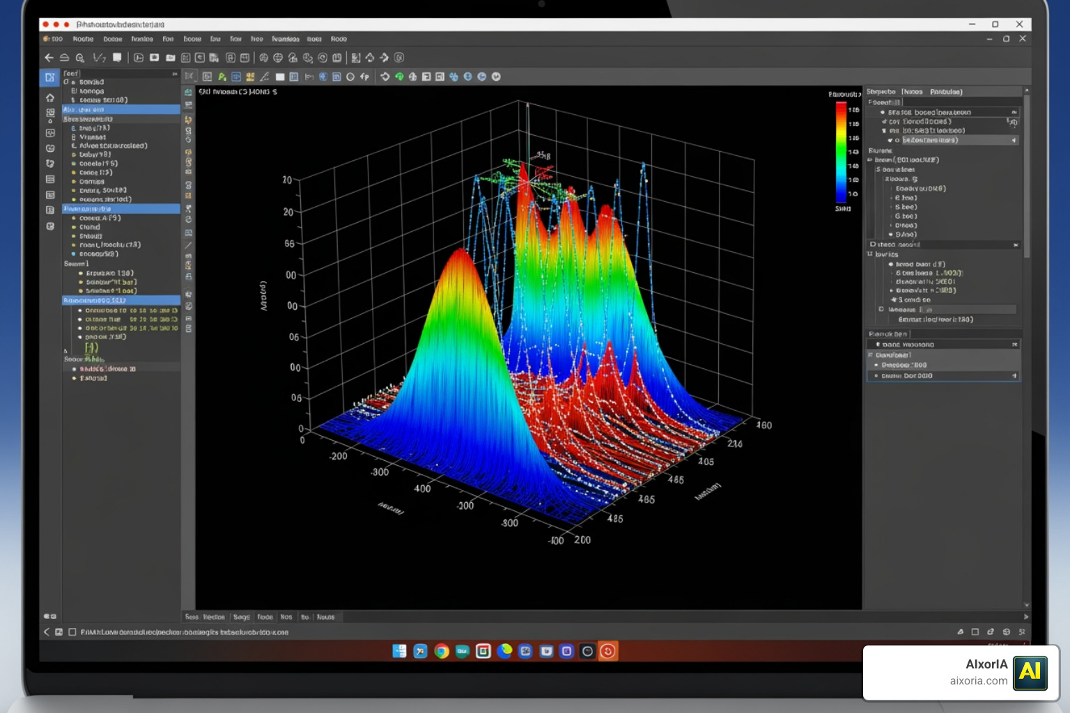1070x713 pixels.
Task: Click the 'Soom 1' heading in the left panel
Action: tap(77, 264)
